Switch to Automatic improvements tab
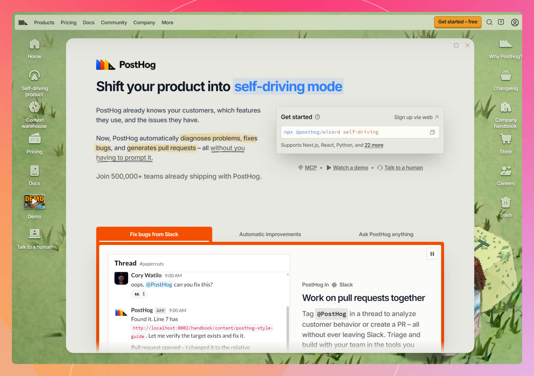Viewport: 534px width, 376px height. coord(270,234)
